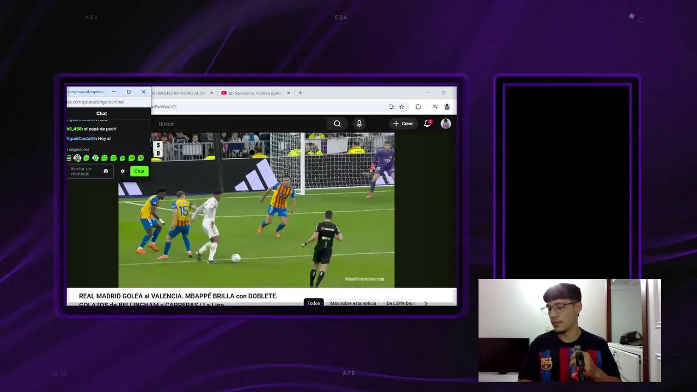Maximize the popout chat window
This screenshot has width=697, height=392.
point(129,91)
